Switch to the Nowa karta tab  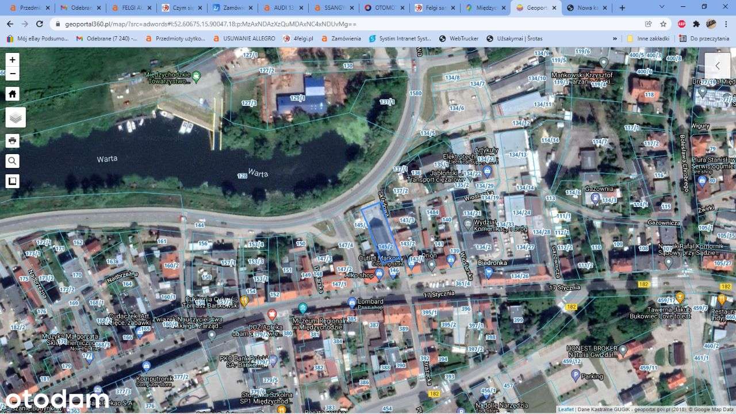(x=586, y=8)
